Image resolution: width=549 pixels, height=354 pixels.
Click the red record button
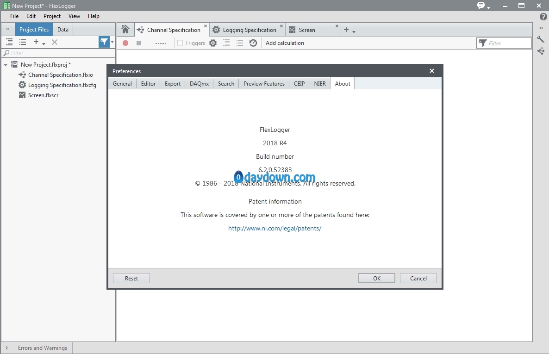(x=125, y=43)
